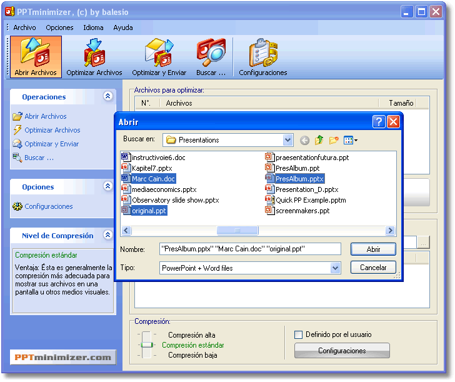
Task: Click the instructivoie6.doc Word icon
Action: pos(126,157)
